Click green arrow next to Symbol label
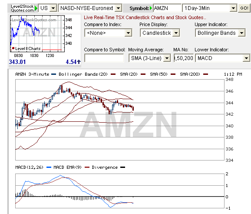The height and width of the screenshot is (214, 251). coord(151,8)
